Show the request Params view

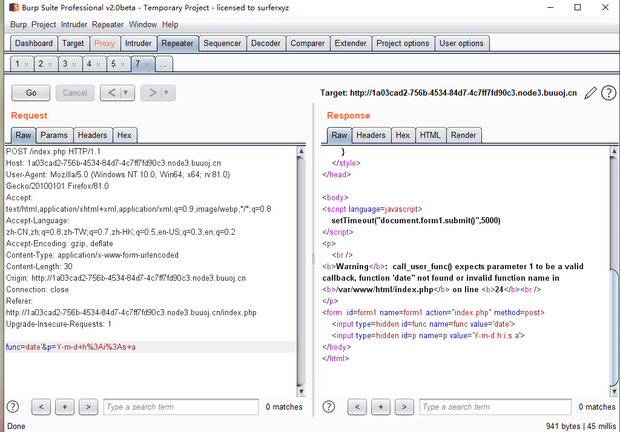54,135
